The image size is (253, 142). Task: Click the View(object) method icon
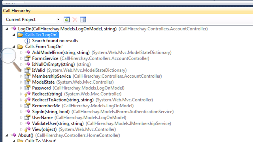point(28,129)
